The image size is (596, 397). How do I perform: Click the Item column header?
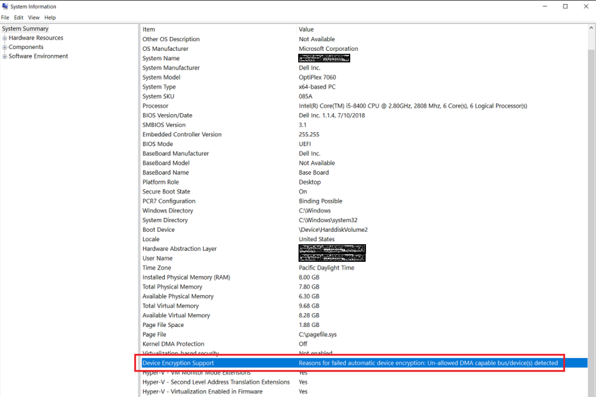(x=149, y=29)
